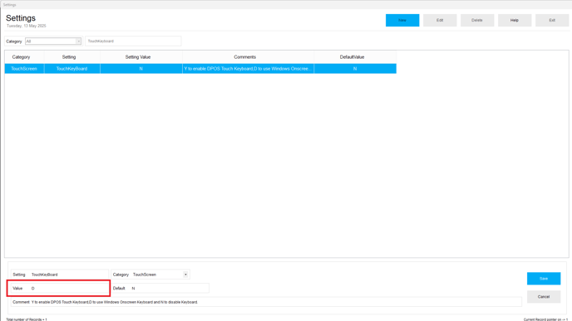Viewport: 572px width, 321px height.
Task: Sort by Setting column header
Action: [x=69, y=57]
